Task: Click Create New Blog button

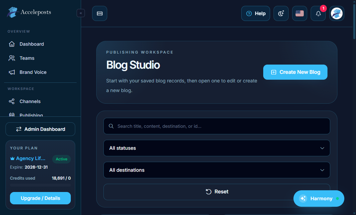Action: click(296, 72)
